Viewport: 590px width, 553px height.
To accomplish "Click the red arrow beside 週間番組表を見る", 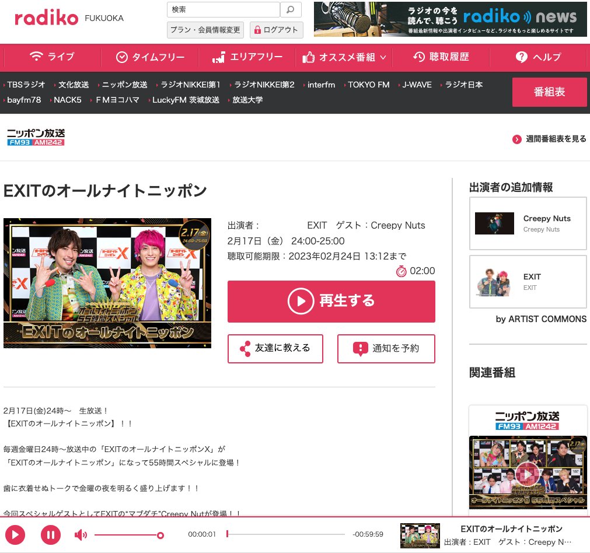I will (517, 139).
